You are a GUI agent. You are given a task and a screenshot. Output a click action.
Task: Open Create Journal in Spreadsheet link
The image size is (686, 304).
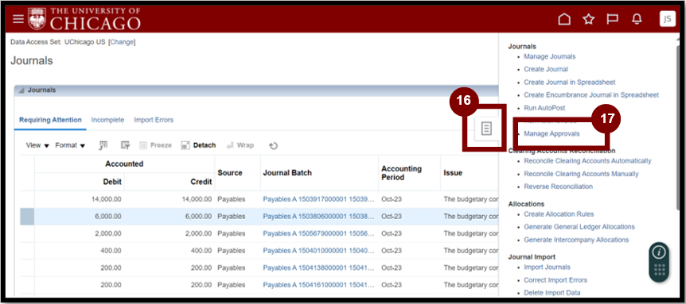[x=570, y=82]
